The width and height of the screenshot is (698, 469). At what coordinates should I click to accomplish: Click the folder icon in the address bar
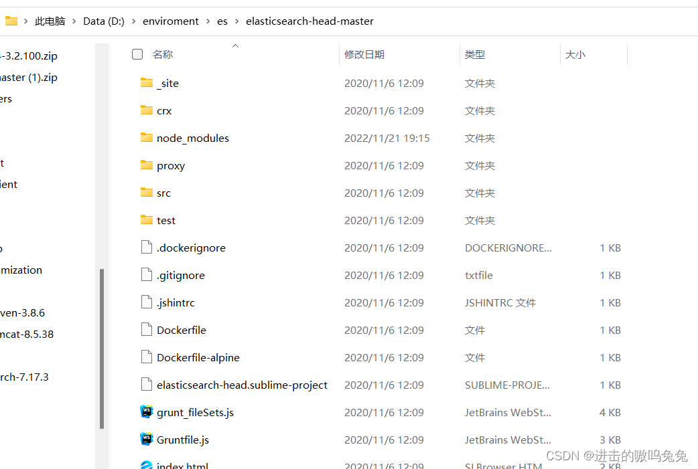11,21
